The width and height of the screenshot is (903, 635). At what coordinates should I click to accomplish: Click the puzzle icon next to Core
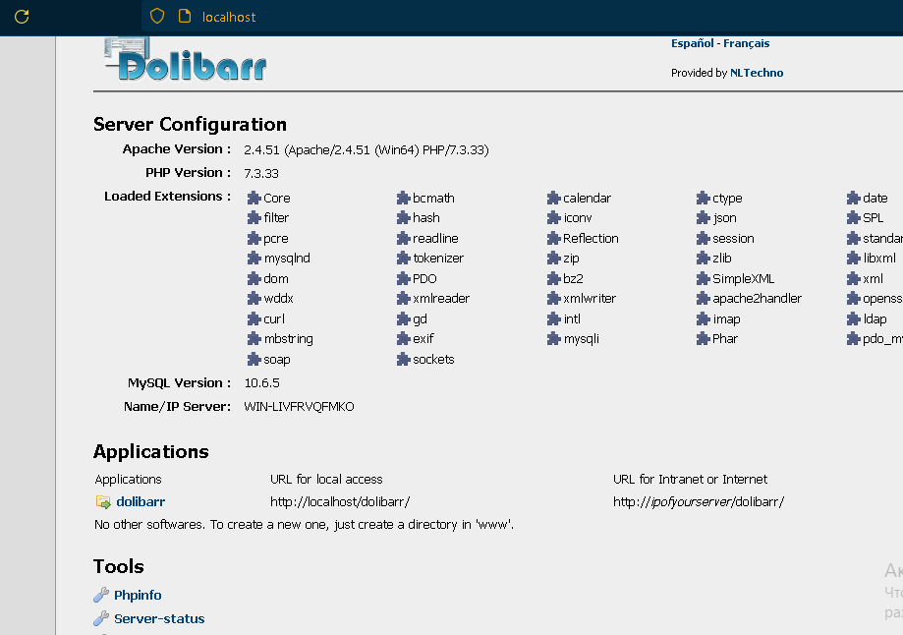click(254, 199)
